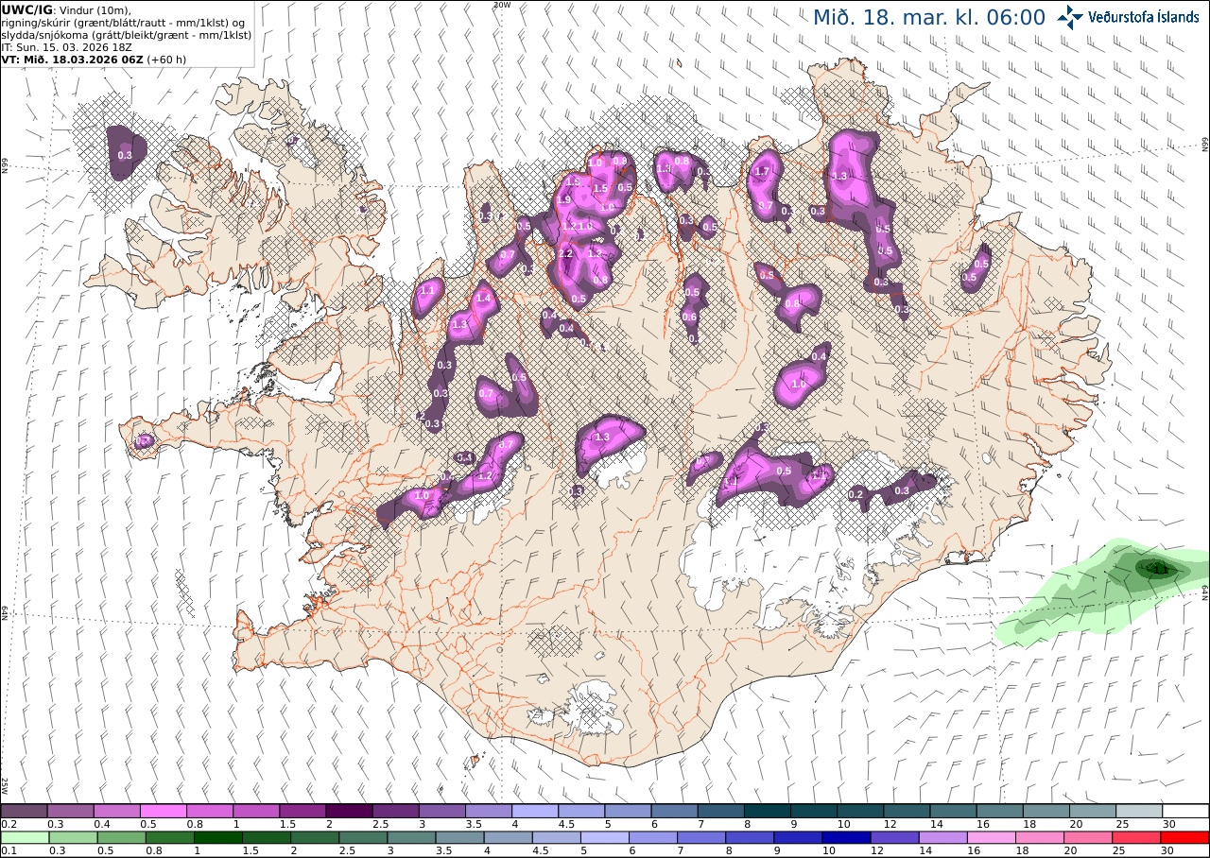Pick the bright pink snow-scale swatch labeled 0.5
1210x858 pixels.
164,811
